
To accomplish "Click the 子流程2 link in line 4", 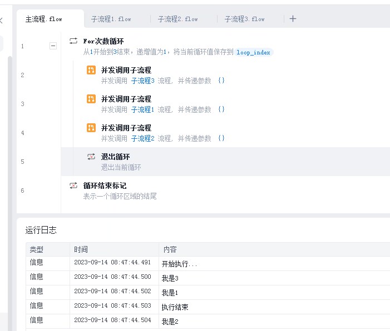I will pos(143,138).
